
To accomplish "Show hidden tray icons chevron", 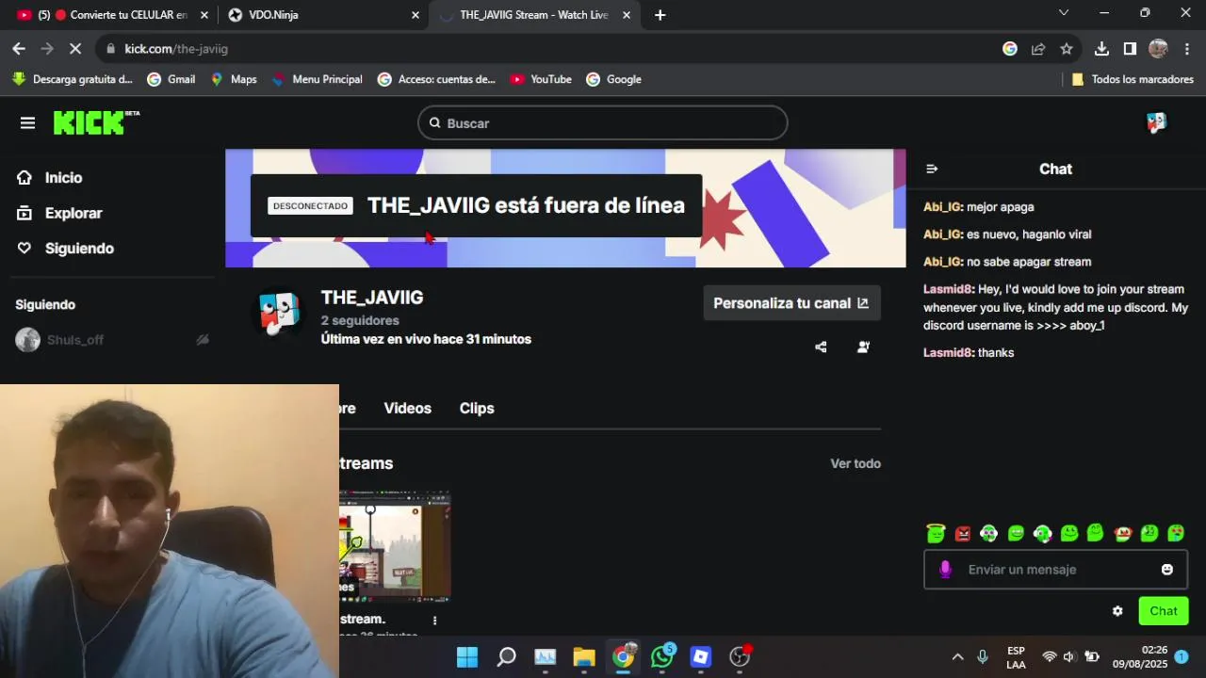I will (957, 657).
